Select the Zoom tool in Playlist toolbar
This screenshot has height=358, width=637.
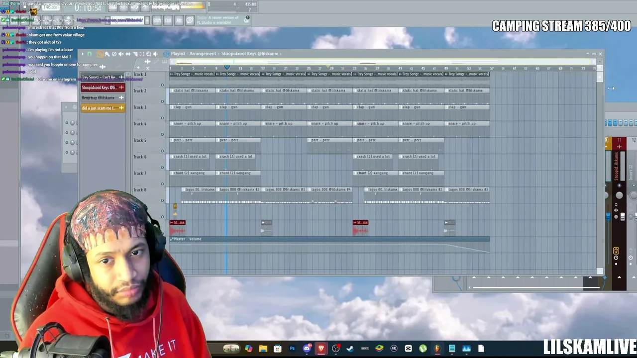click(149, 54)
